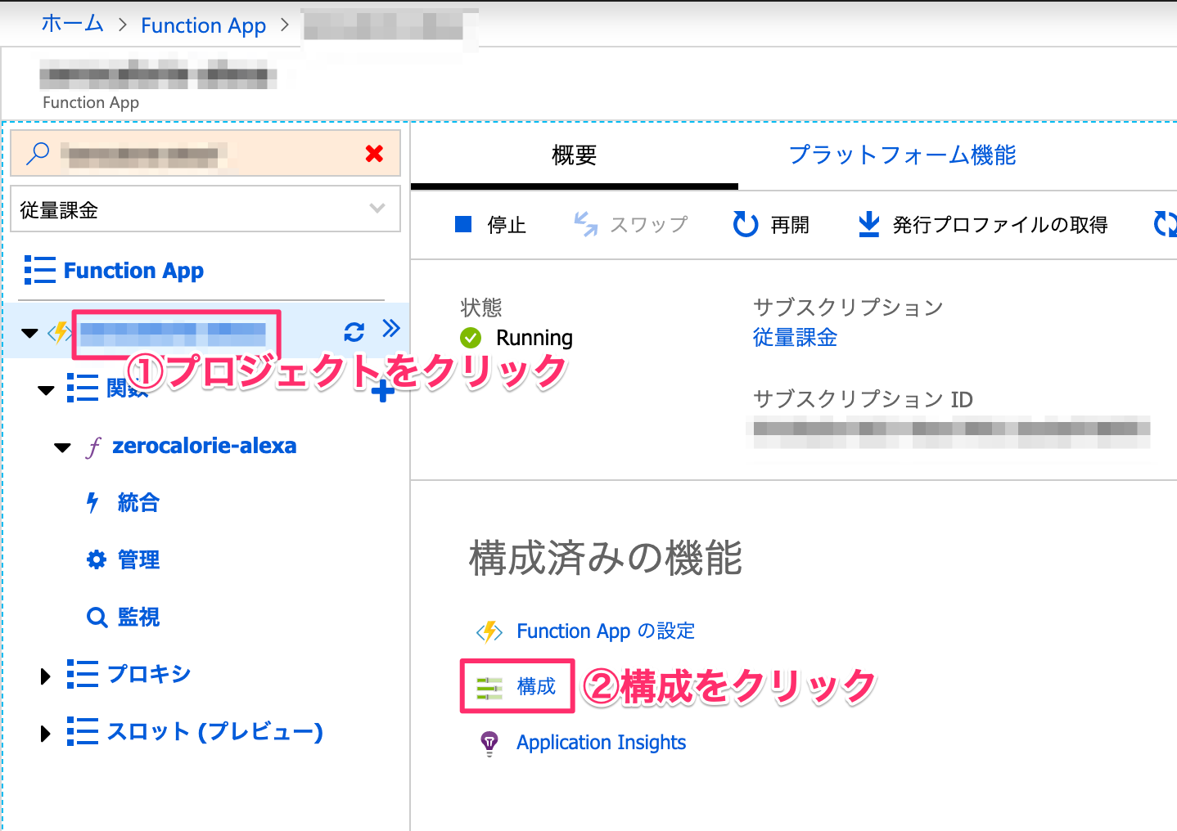Expand the プロキシ node
The image size is (1177, 831).
(x=45, y=676)
